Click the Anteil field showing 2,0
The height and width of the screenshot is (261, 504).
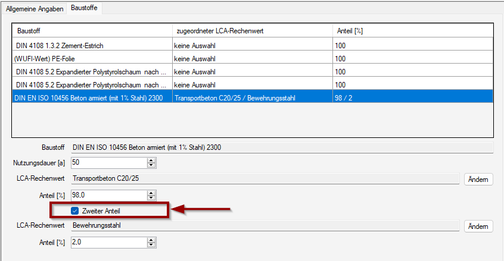coord(107,242)
